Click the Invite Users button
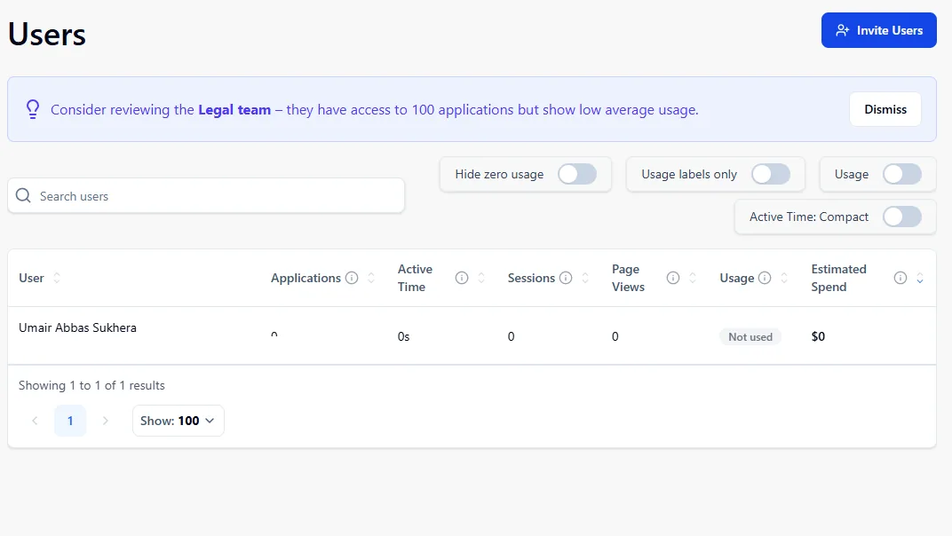The image size is (952, 536). click(x=878, y=30)
